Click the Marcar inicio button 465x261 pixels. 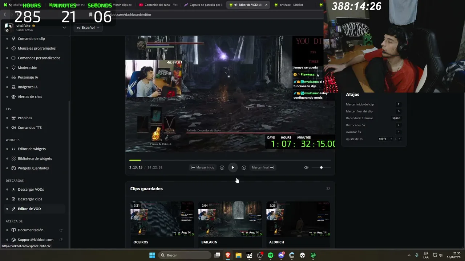pyautogui.click(x=203, y=167)
